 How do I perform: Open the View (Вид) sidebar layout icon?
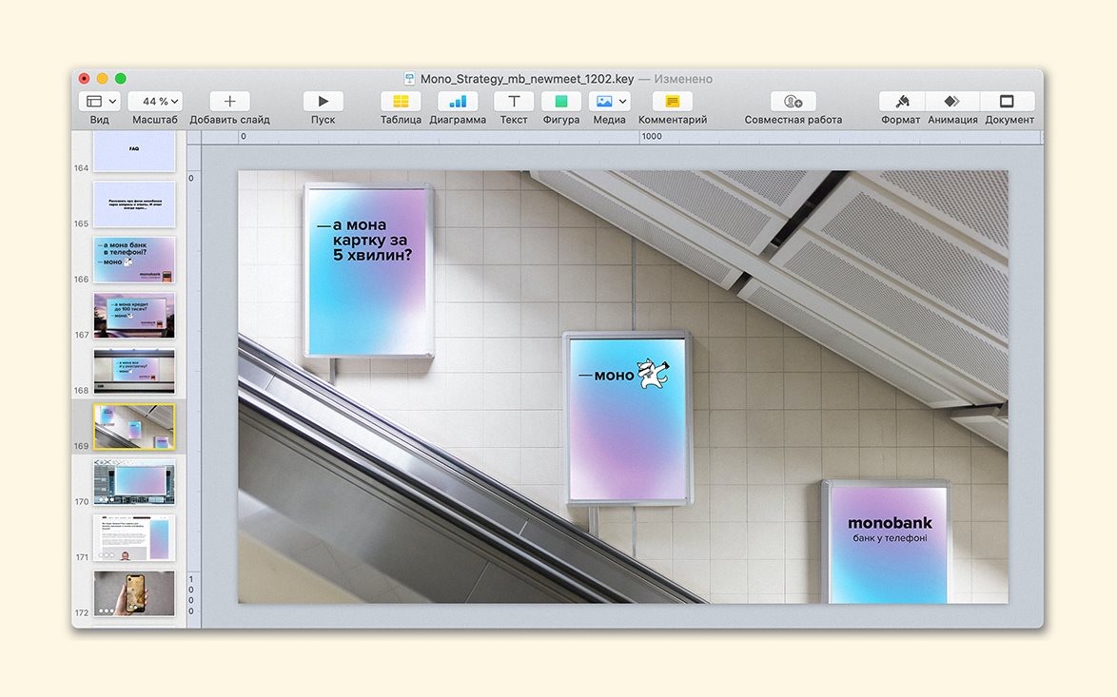click(x=94, y=101)
